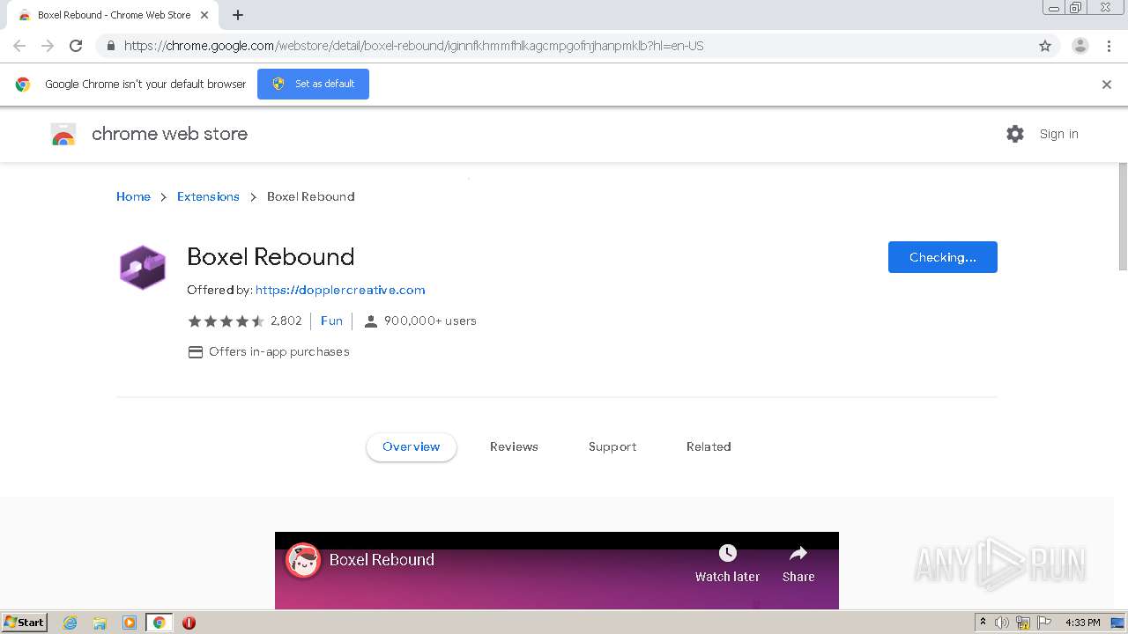Screen dimensions: 1128x634
Task: Click the red stop-sign taskbar icon
Action: click(189, 623)
